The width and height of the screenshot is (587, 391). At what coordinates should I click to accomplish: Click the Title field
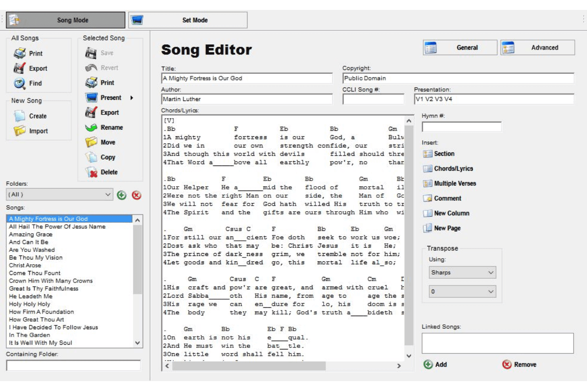tap(247, 78)
